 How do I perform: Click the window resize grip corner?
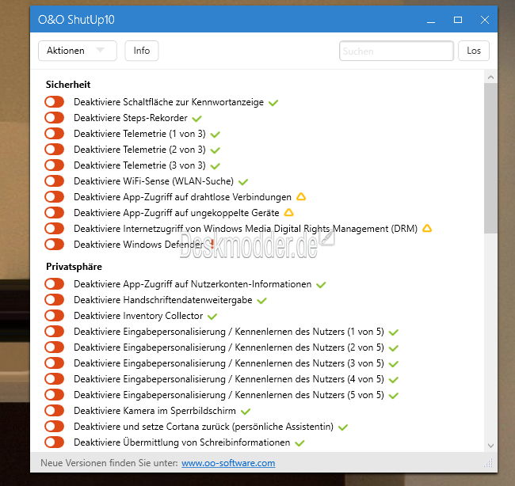tap(489, 463)
